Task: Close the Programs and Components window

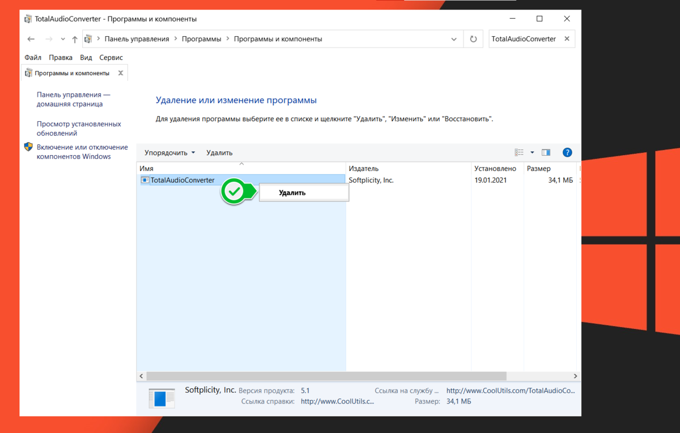Action: point(567,19)
